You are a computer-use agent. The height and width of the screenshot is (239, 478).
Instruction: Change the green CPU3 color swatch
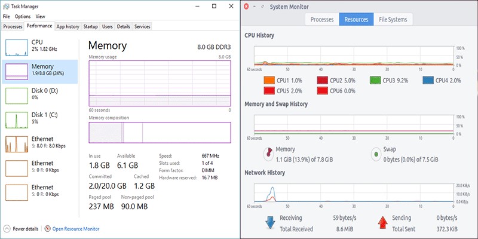pos(376,80)
